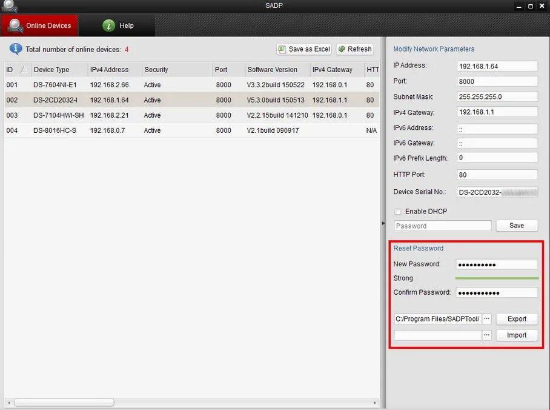
Task: Browse for import file via ellipsis button
Action: [486, 335]
